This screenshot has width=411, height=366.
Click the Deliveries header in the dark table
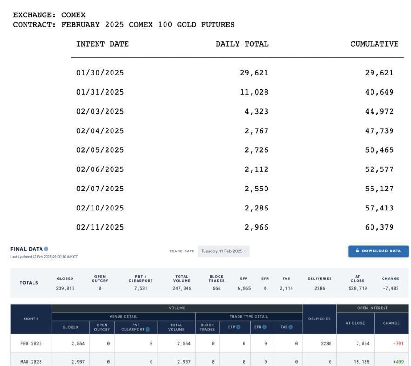pos(319,319)
